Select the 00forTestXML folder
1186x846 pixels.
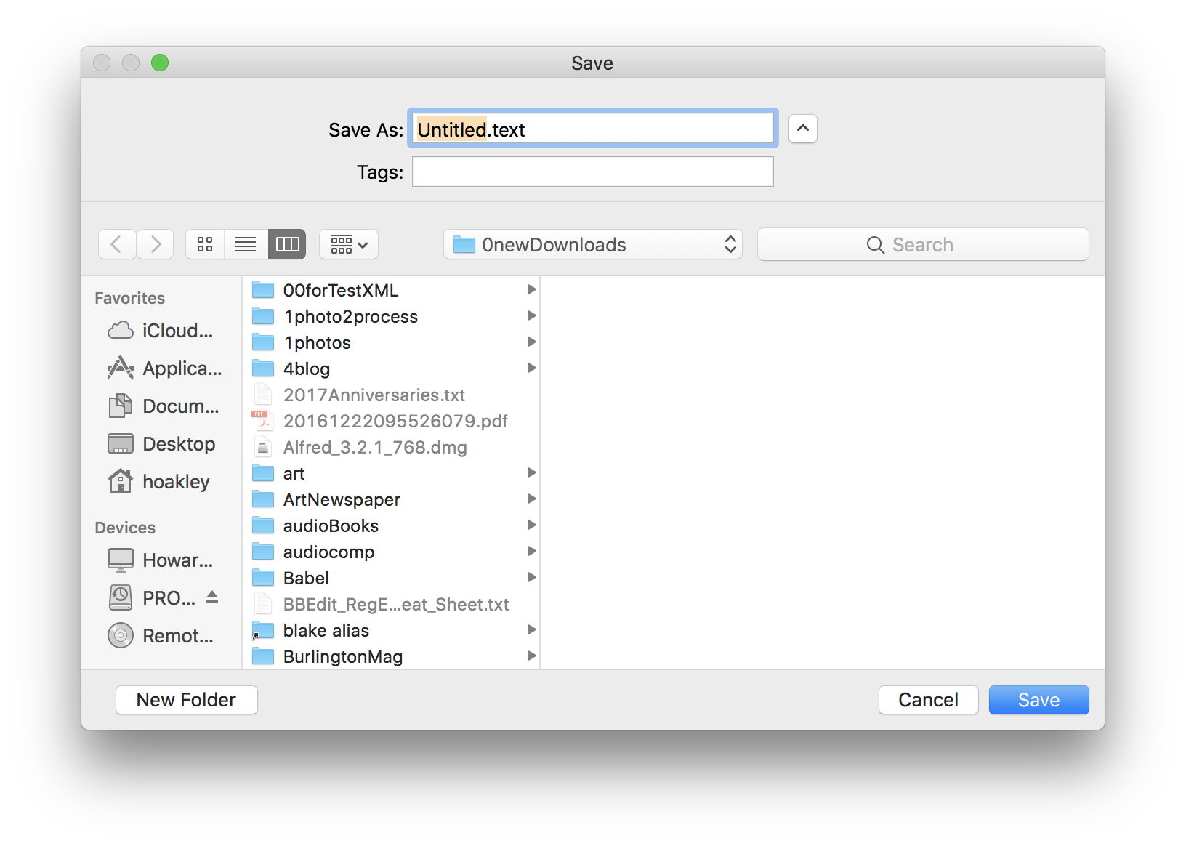click(391, 290)
